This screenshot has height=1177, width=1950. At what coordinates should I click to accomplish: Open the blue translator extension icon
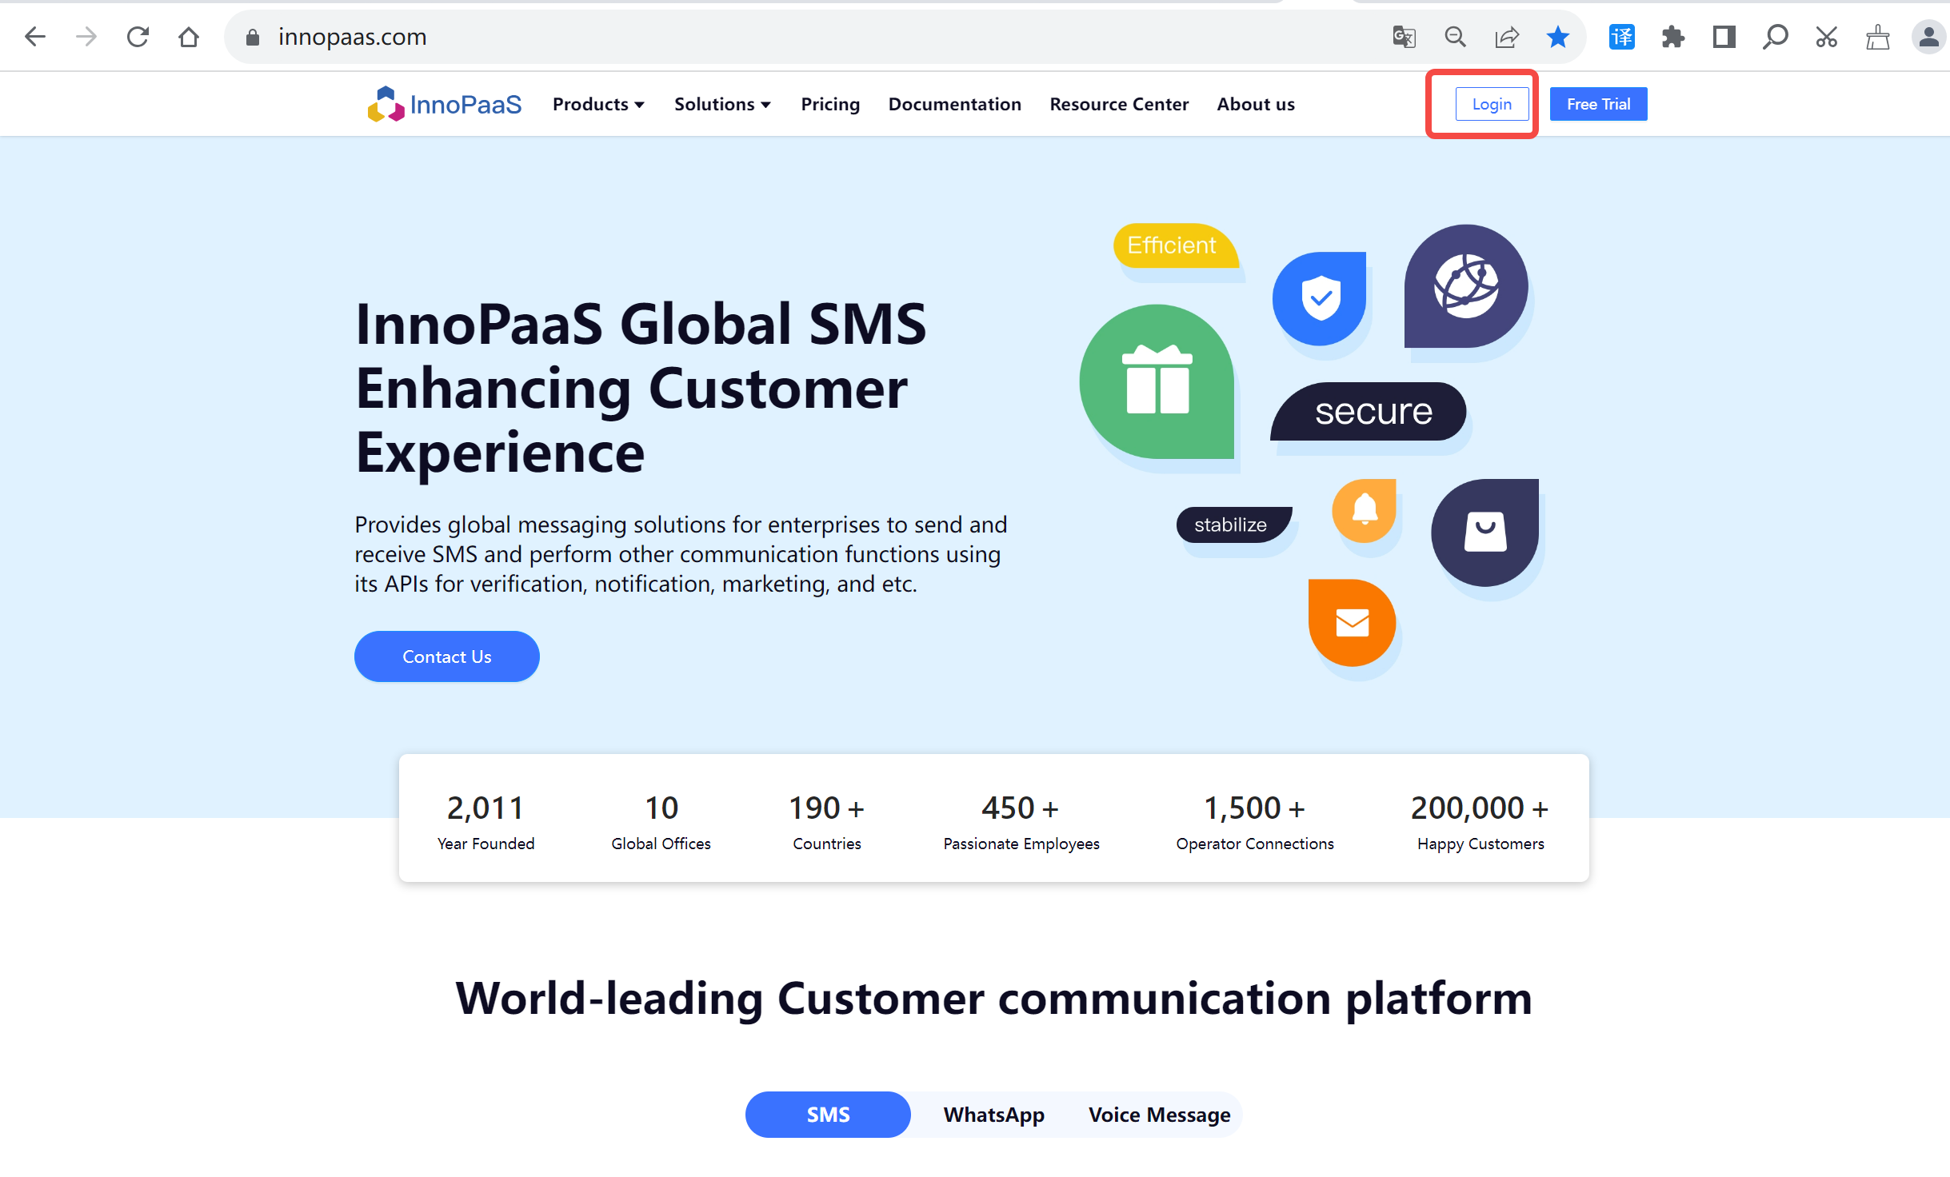(x=1622, y=37)
